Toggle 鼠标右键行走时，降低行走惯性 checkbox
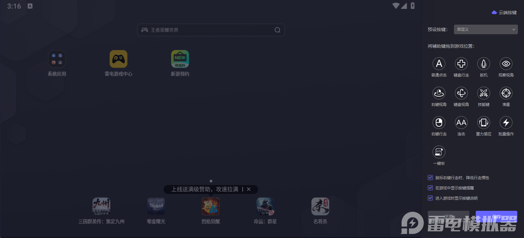This screenshot has width=524, height=238. click(x=430, y=178)
